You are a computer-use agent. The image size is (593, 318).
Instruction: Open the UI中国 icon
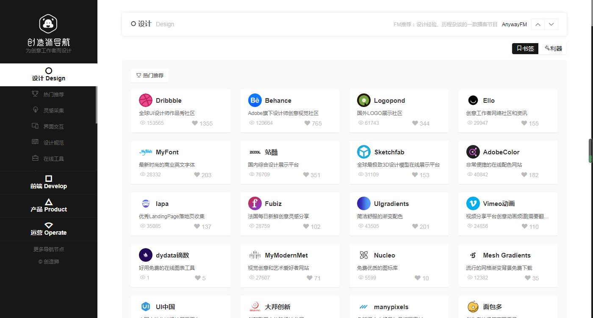(x=145, y=307)
